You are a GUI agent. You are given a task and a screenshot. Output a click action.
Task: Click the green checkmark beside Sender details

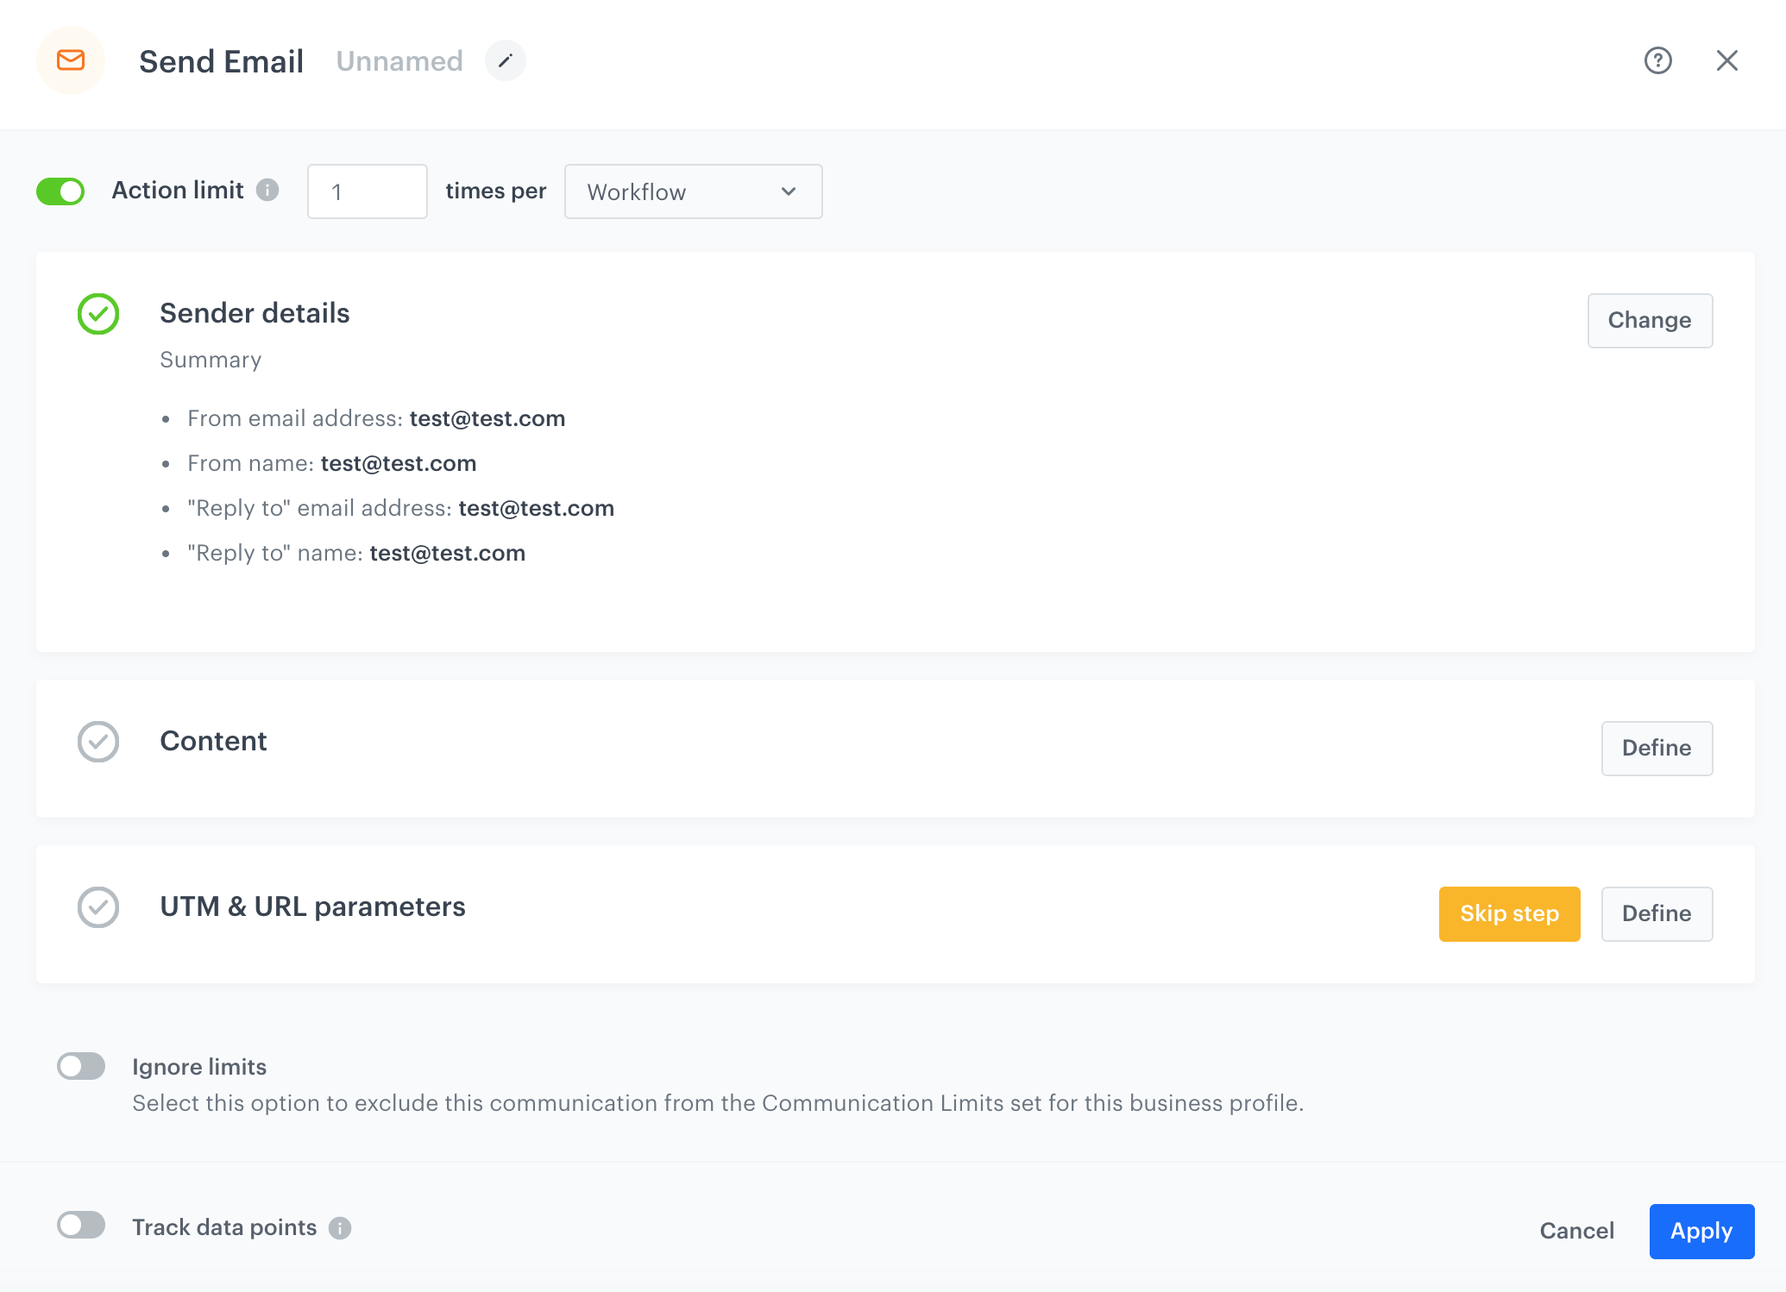tap(97, 314)
